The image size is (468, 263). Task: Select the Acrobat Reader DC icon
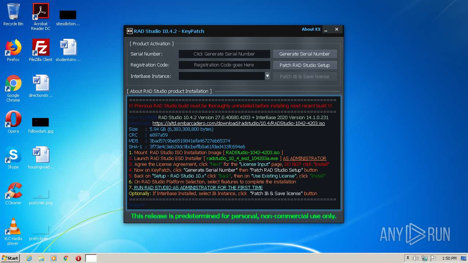click(x=41, y=17)
